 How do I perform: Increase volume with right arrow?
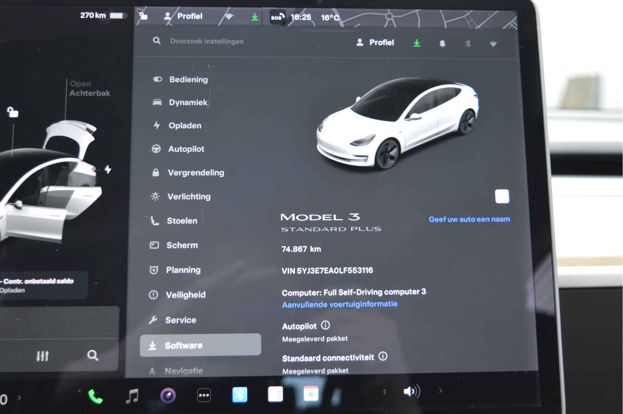coord(440,391)
